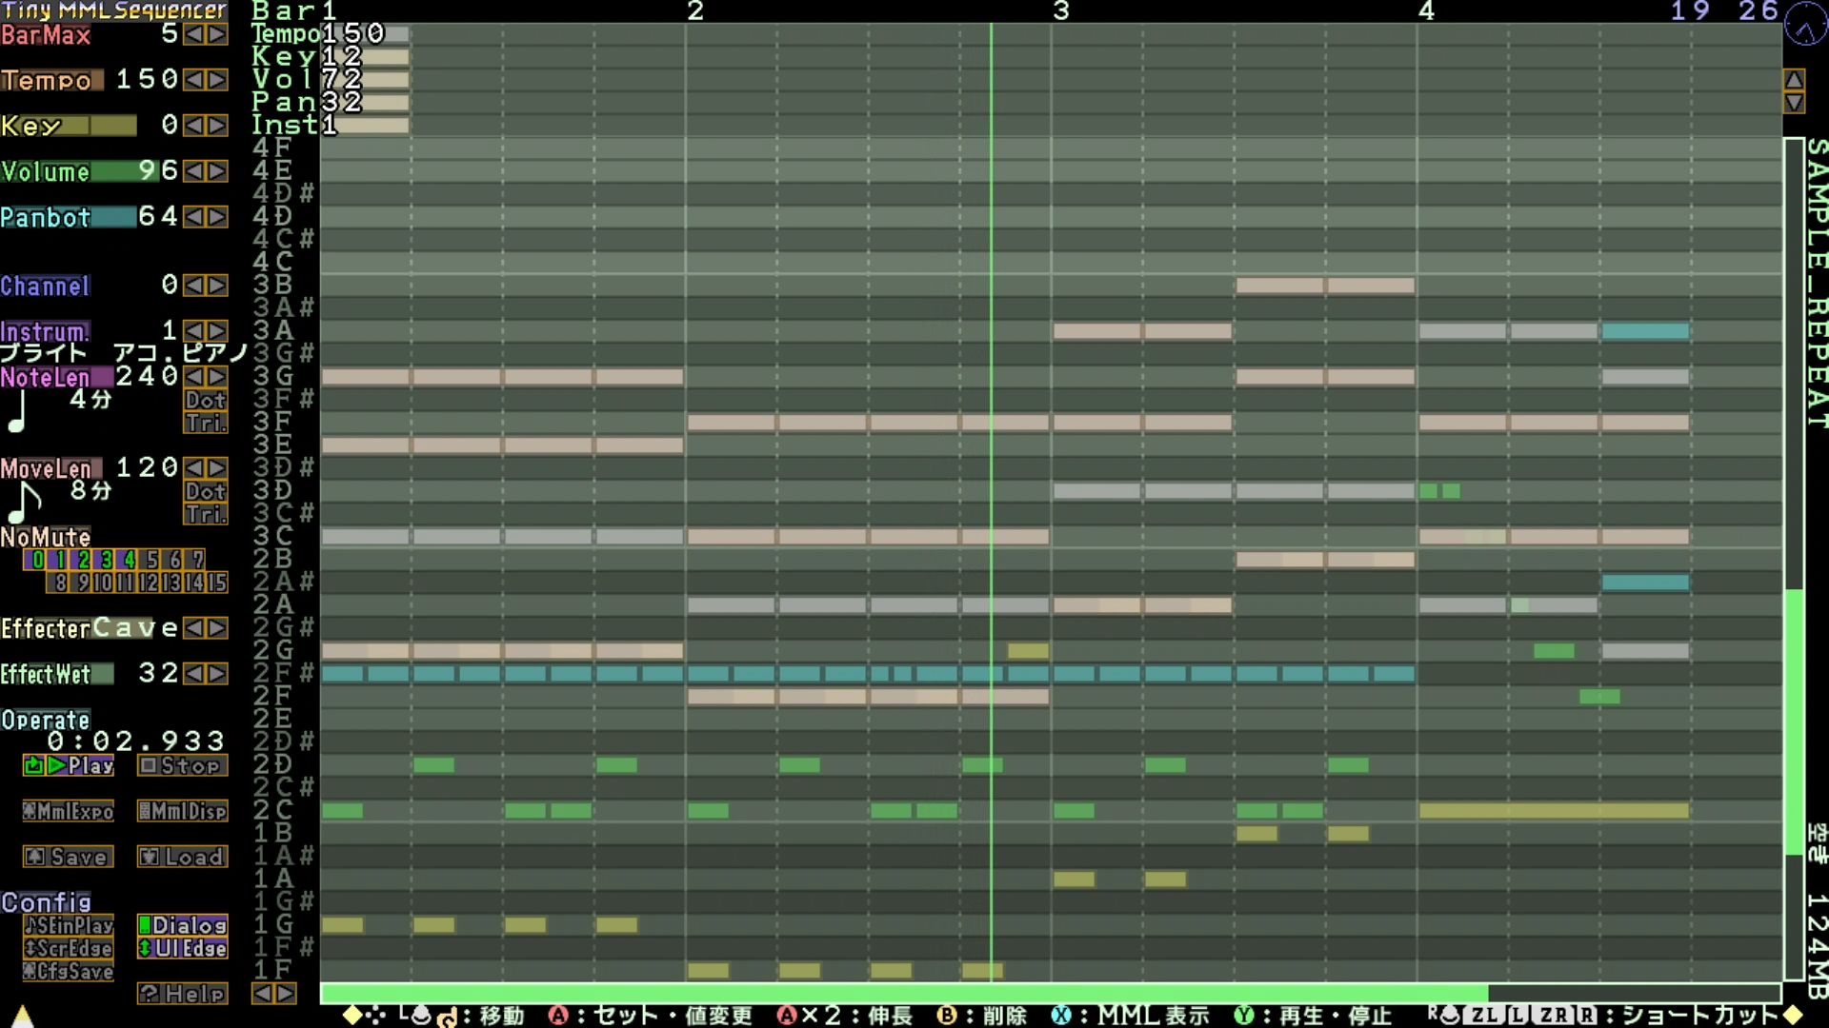Toggle ScrEdge config option
This screenshot has width=1829, height=1028.
pos(69,948)
